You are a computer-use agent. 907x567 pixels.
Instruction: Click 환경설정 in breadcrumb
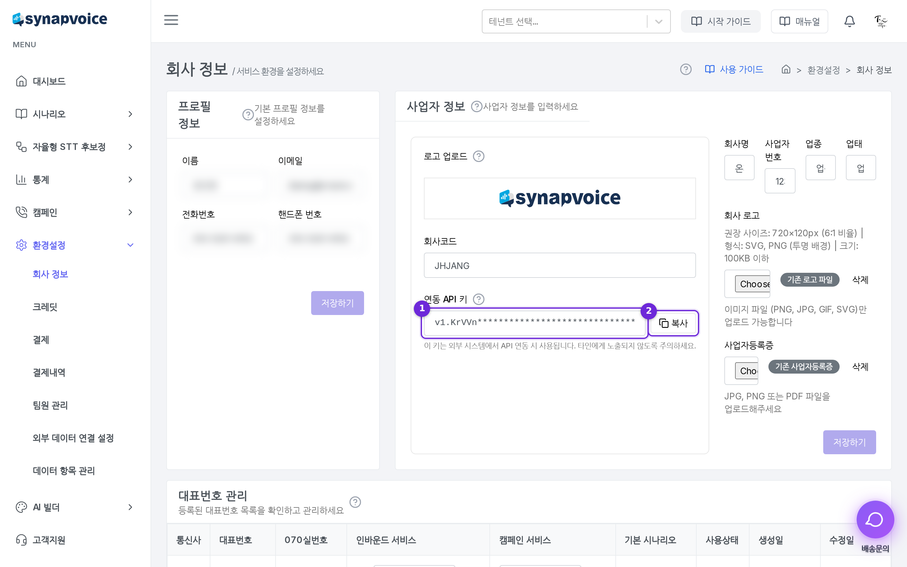pos(824,70)
